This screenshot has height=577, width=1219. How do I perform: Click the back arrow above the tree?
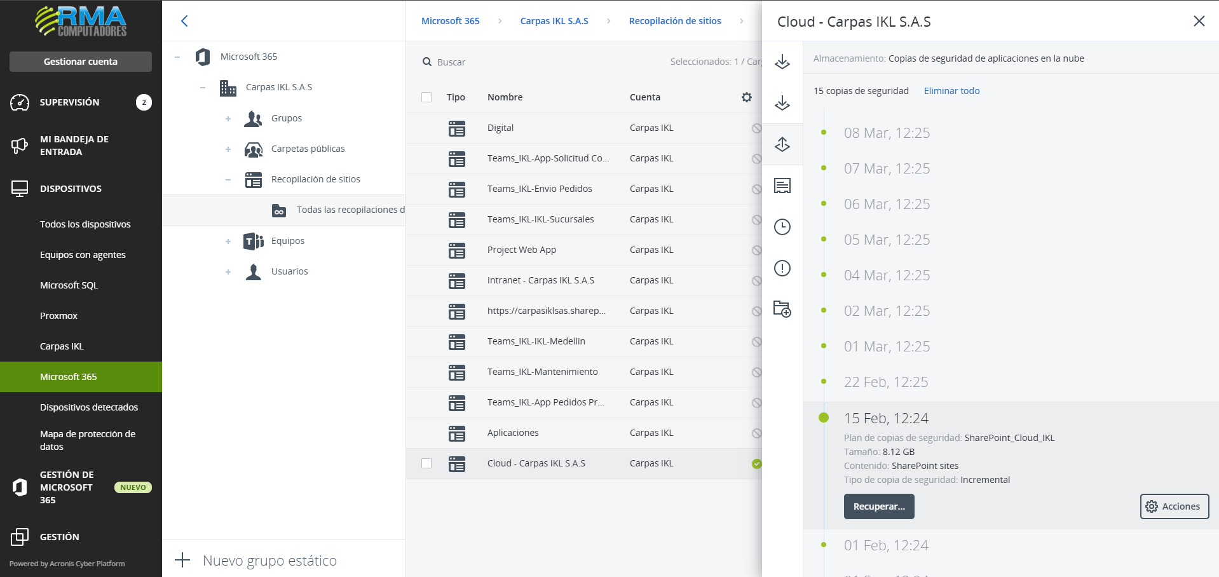184,21
